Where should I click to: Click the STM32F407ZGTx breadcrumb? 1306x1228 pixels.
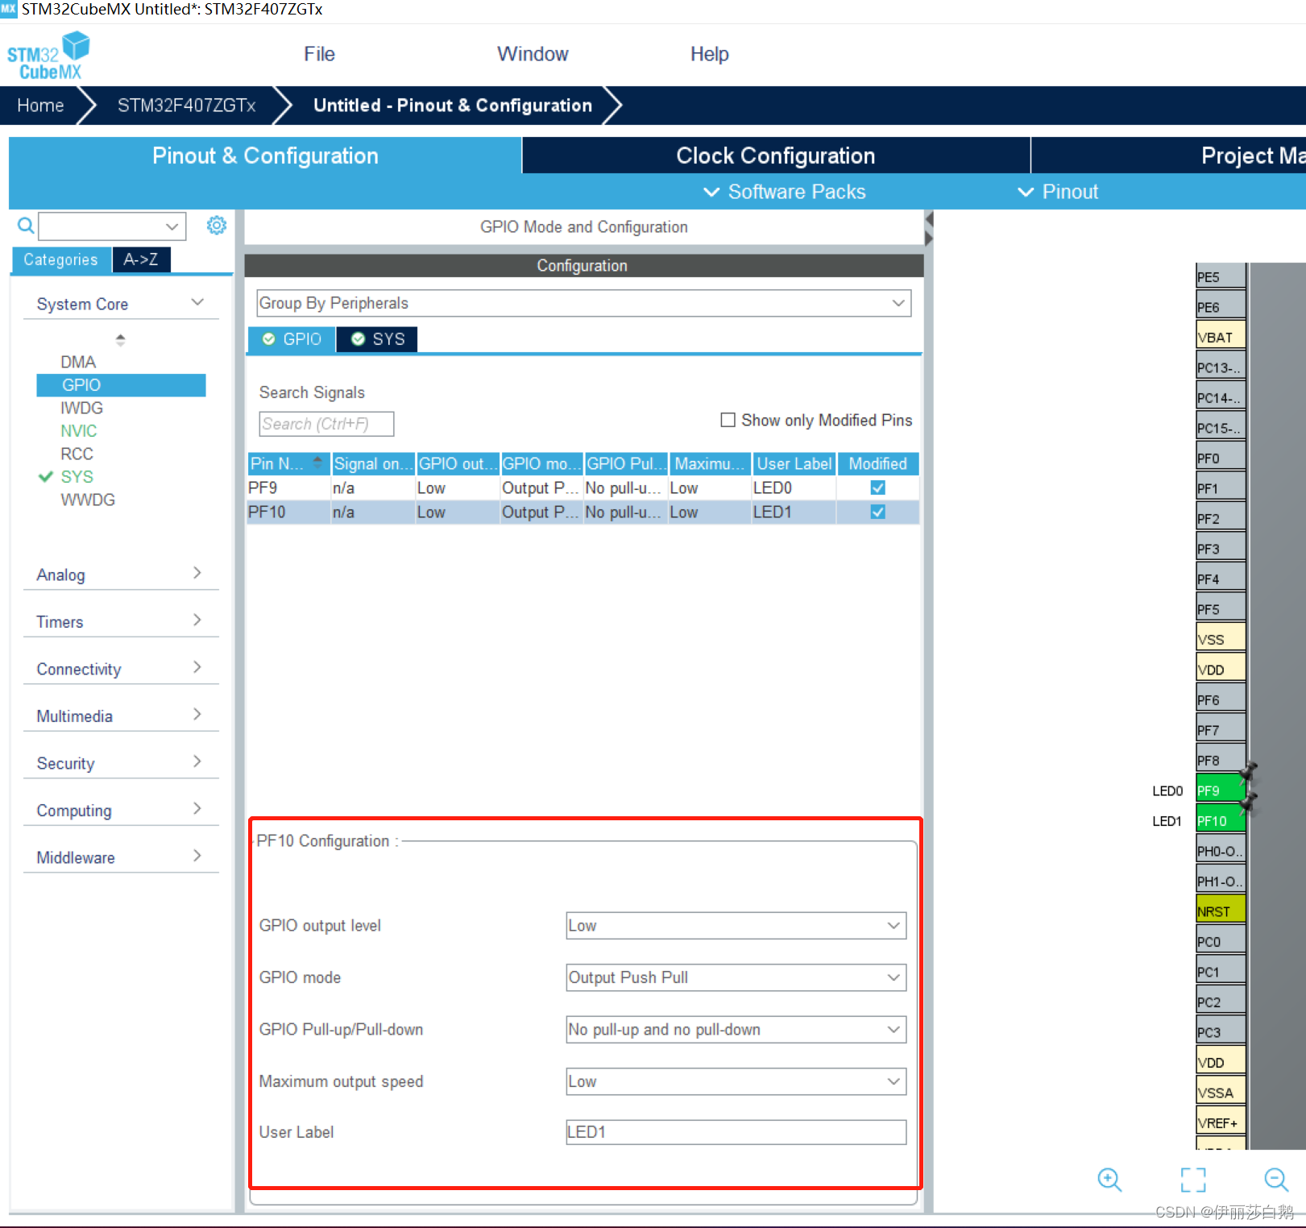(x=186, y=106)
